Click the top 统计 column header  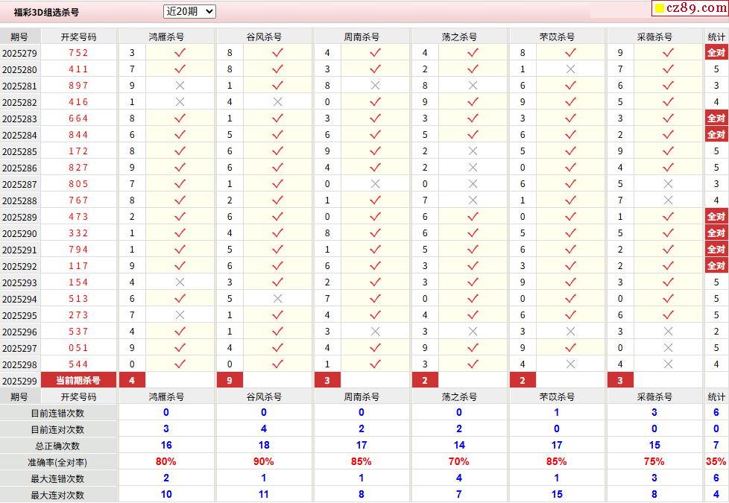716,37
